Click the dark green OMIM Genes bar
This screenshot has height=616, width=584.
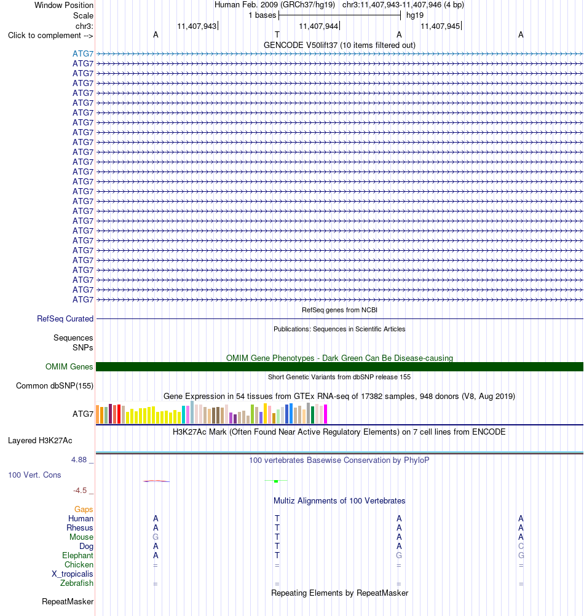pyautogui.click(x=339, y=366)
